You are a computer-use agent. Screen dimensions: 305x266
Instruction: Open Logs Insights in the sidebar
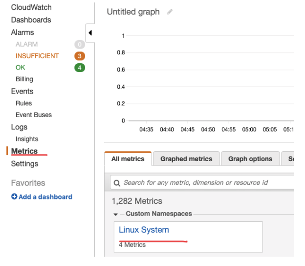click(x=27, y=139)
